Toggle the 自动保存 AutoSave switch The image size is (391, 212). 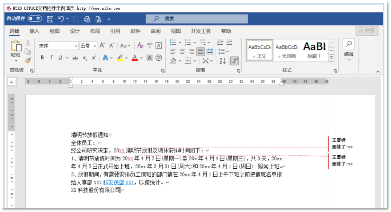pyautogui.click(x=34, y=18)
